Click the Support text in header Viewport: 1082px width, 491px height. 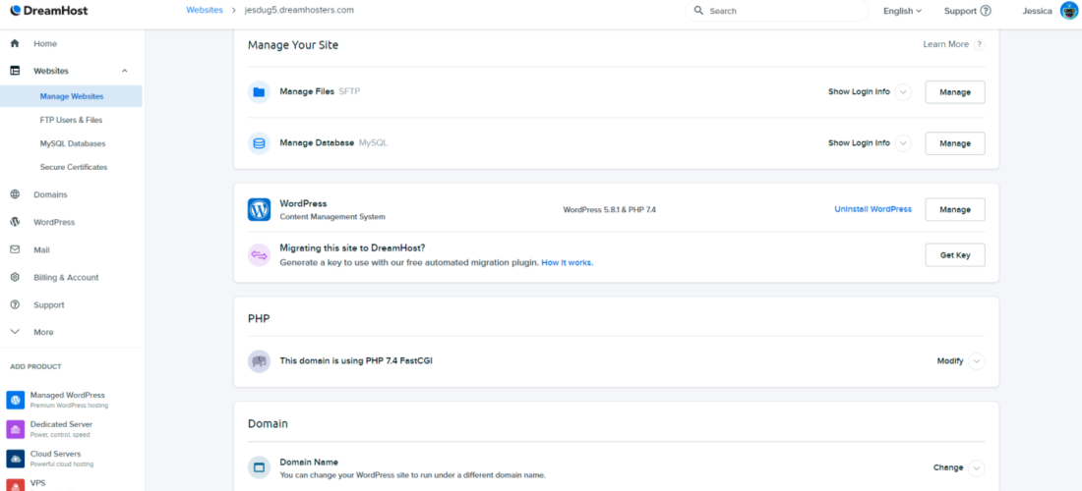click(961, 11)
